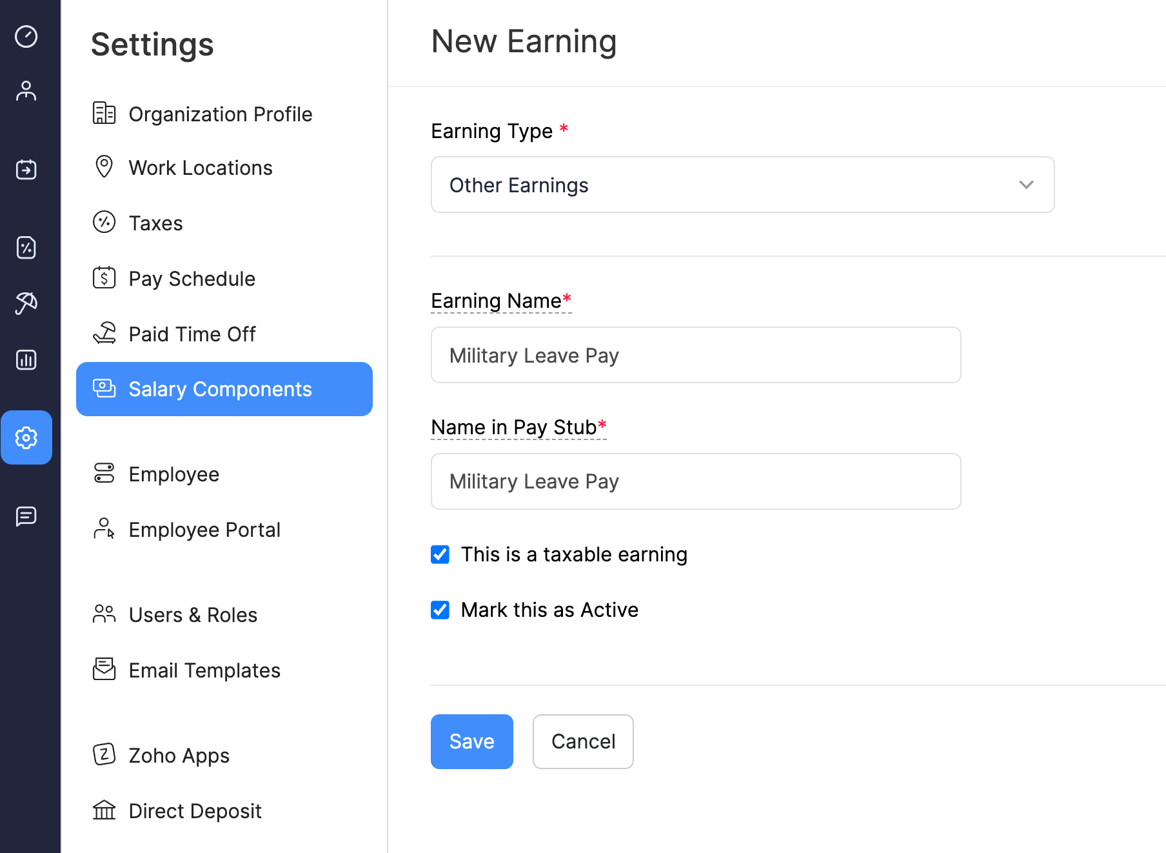Go to Organization Profile settings
1166x853 pixels.
(221, 114)
